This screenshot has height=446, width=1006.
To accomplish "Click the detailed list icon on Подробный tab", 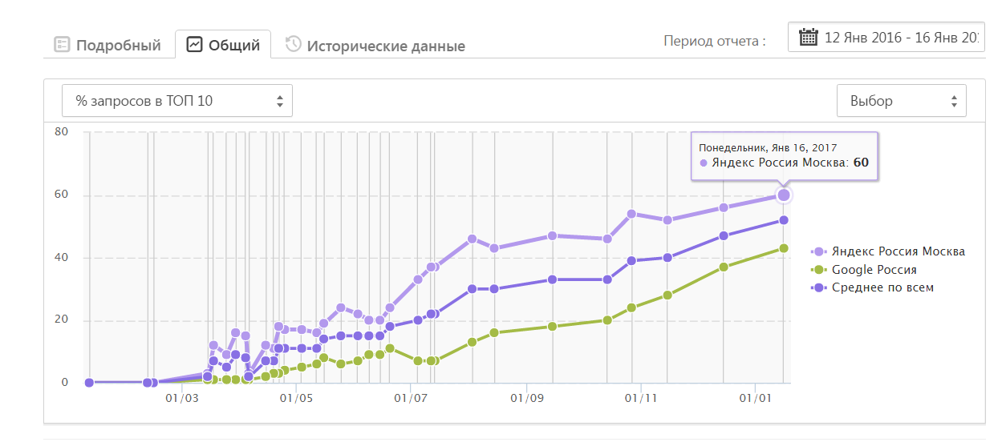I will [62, 45].
